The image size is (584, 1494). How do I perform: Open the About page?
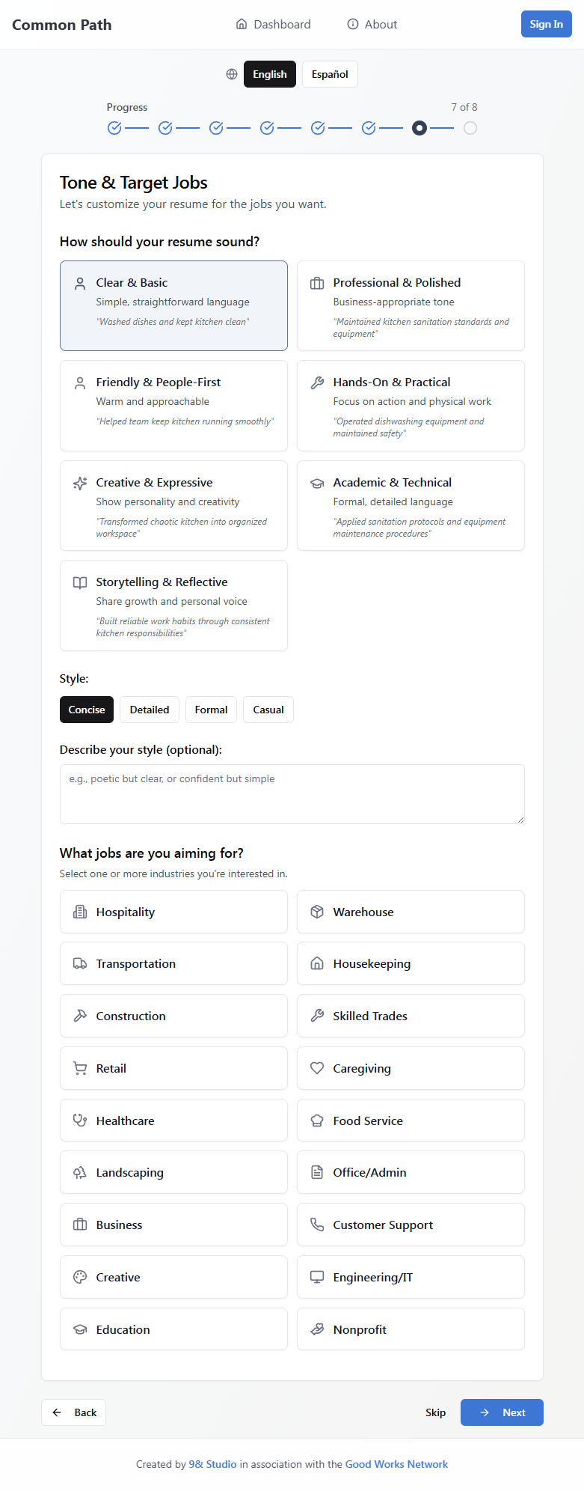[x=372, y=25]
